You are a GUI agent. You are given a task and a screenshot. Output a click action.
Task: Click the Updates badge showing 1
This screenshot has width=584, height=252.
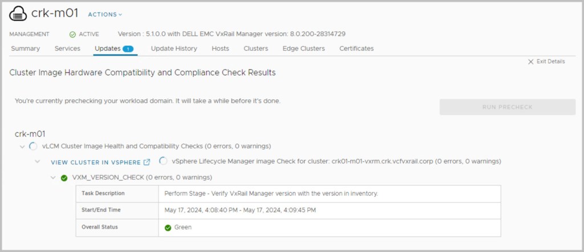128,49
